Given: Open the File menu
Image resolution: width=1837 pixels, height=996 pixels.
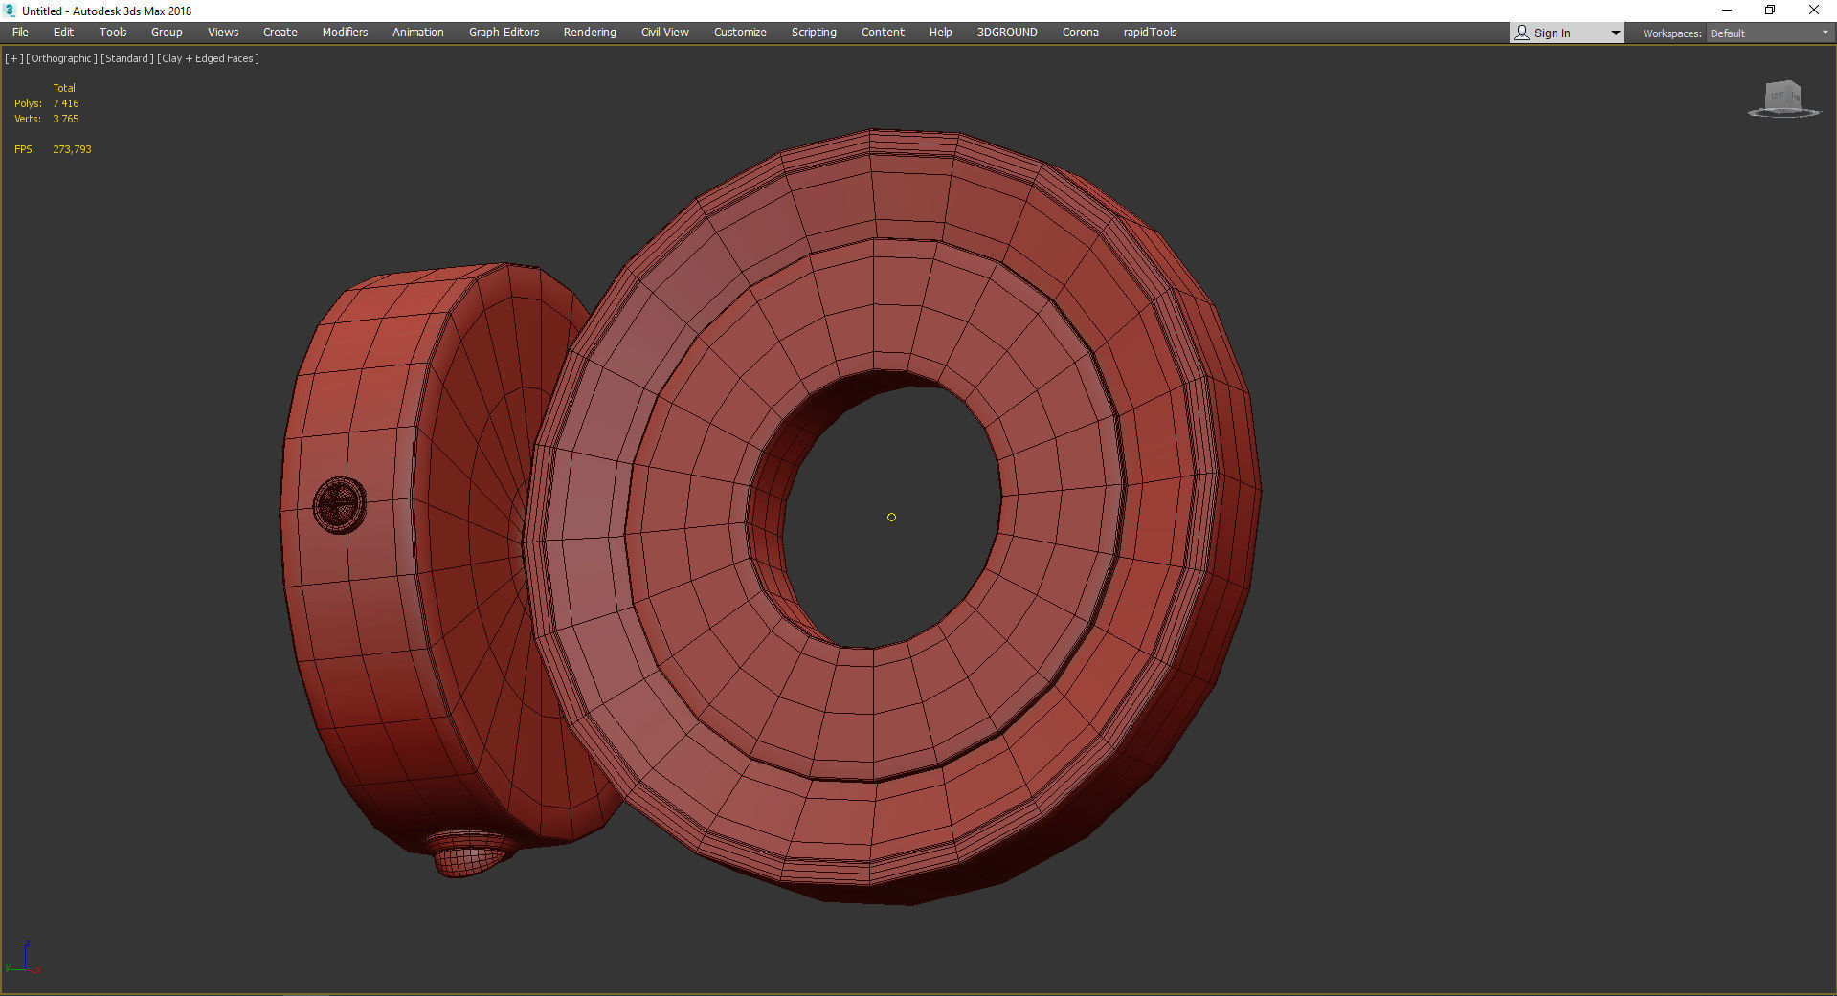Looking at the screenshot, I should [x=20, y=33].
